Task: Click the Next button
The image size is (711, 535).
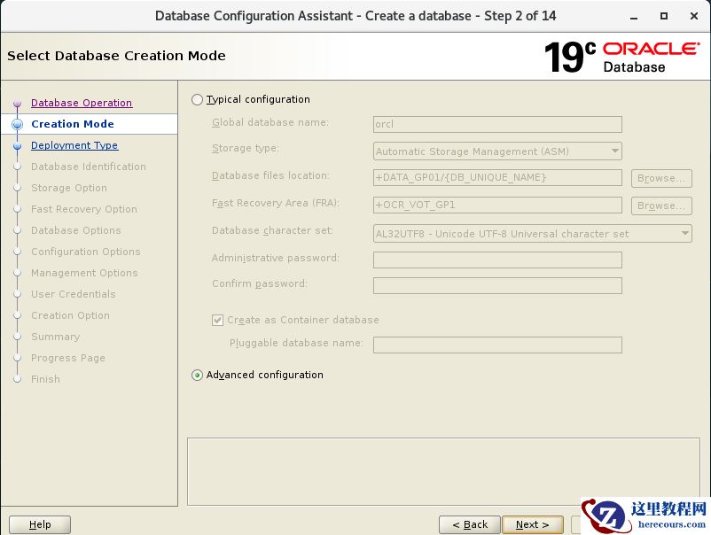Action: click(x=533, y=524)
